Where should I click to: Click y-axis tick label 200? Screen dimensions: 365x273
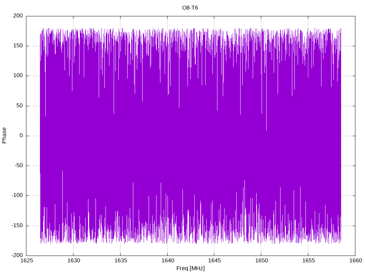coord(18,16)
